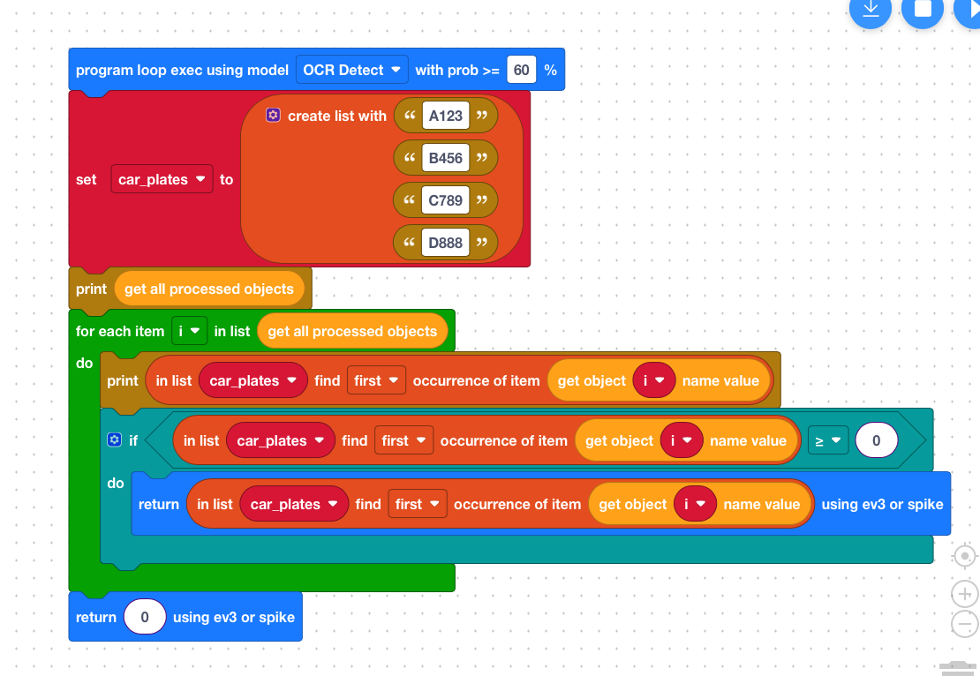
Task: Click 'with prob >=' label in program block
Action: (457, 70)
